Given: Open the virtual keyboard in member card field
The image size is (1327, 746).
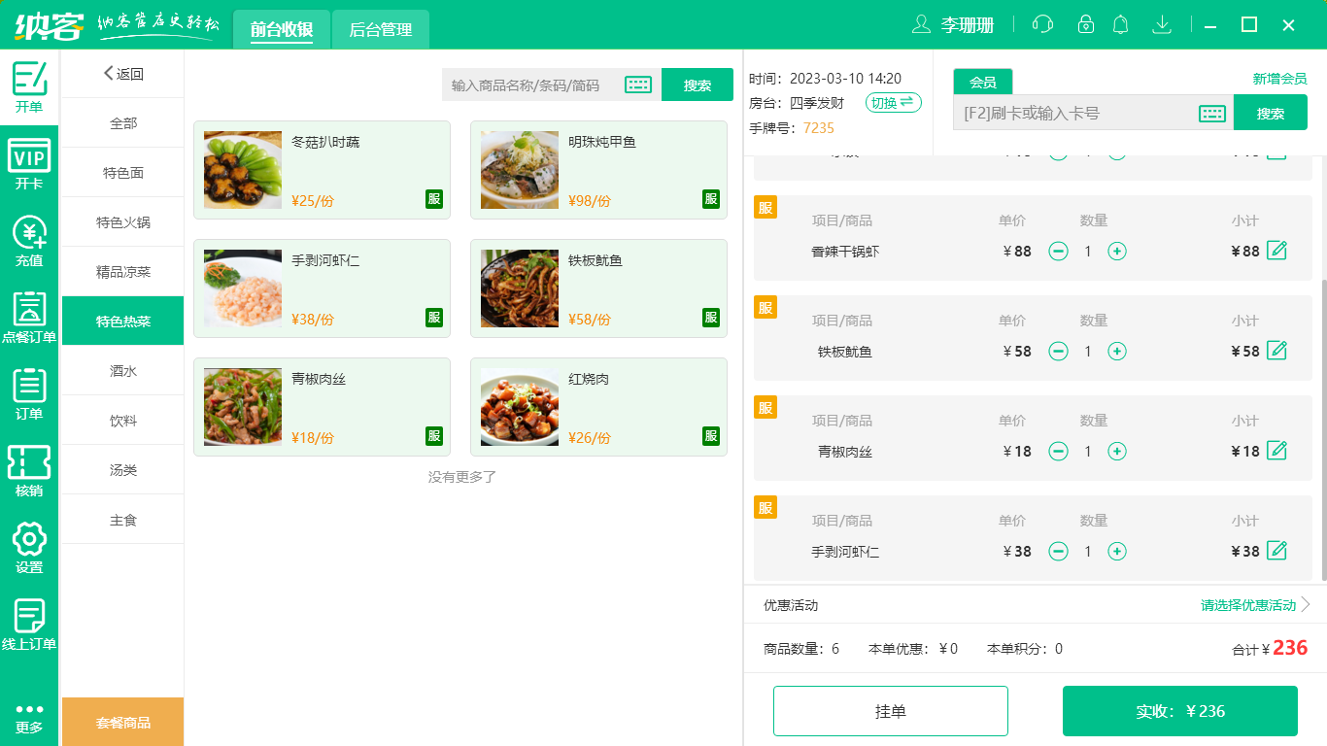Looking at the screenshot, I should 1212,114.
